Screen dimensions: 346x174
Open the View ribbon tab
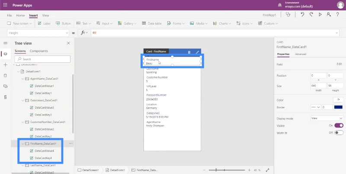tap(45, 15)
